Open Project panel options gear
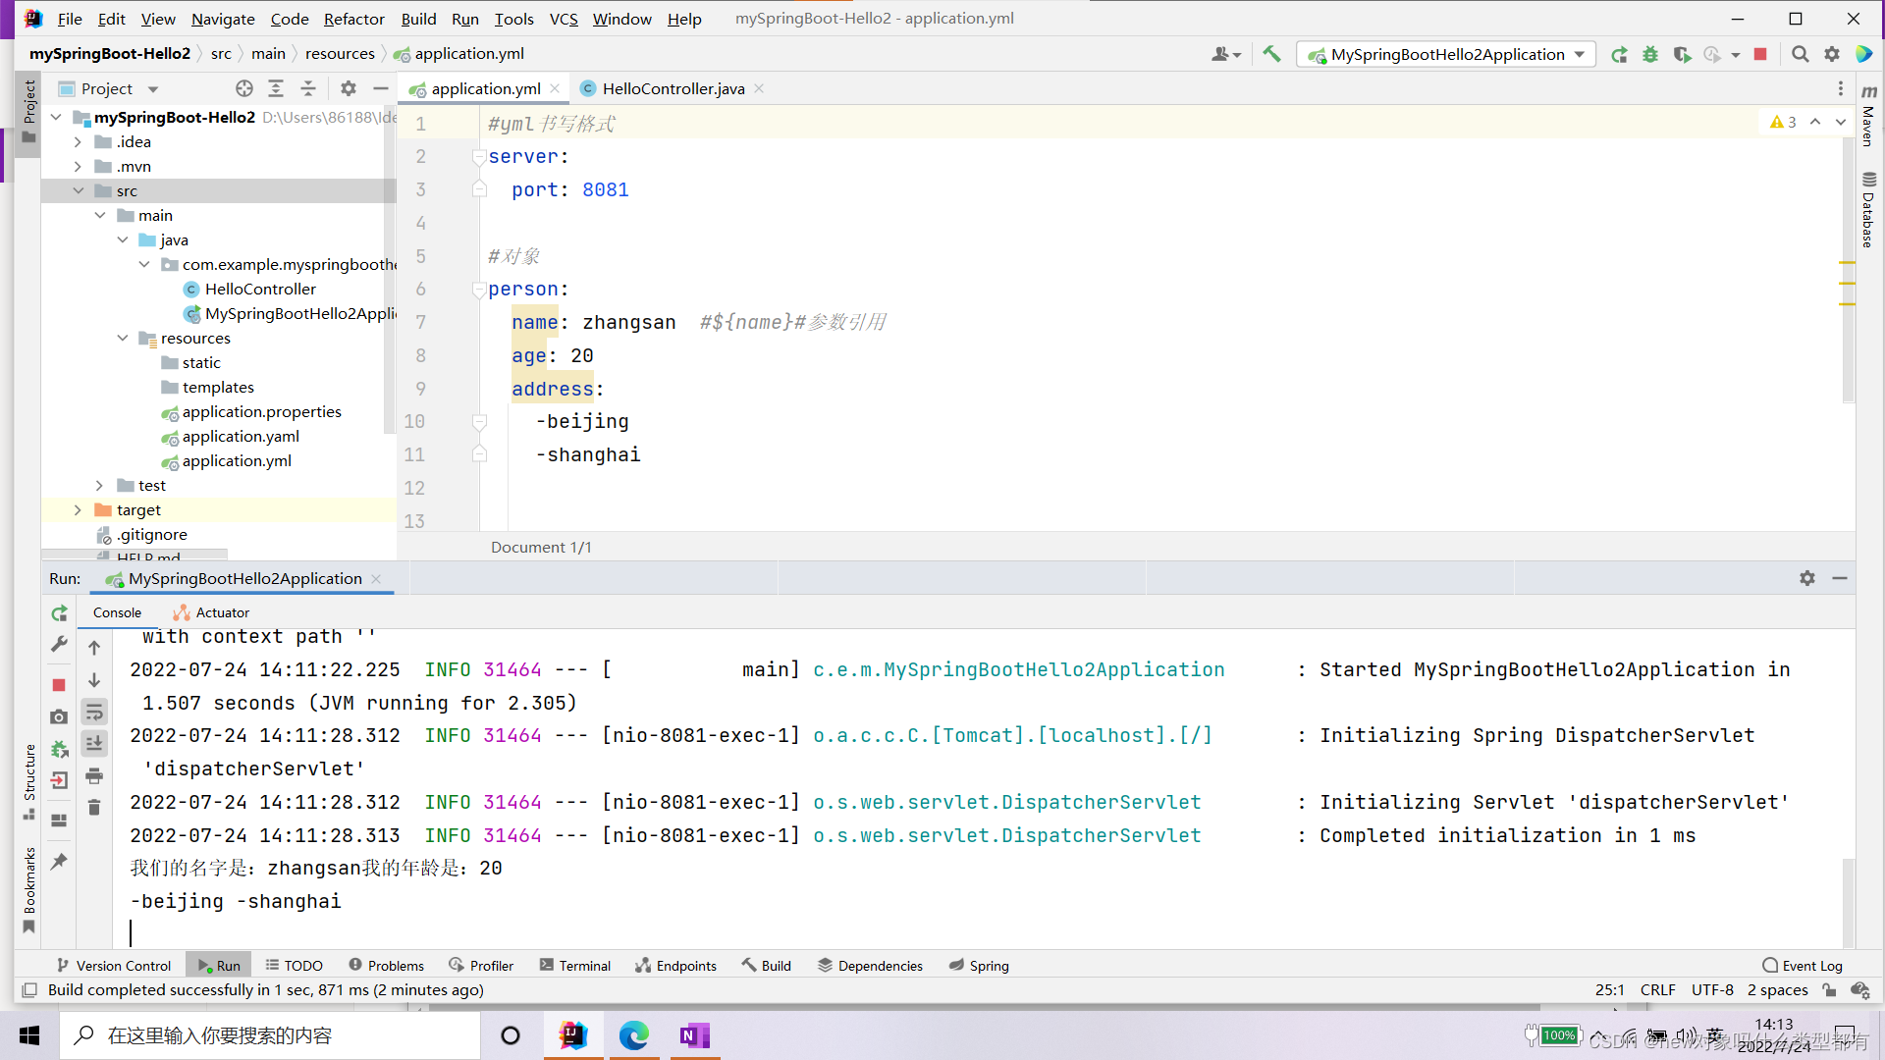The width and height of the screenshot is (1885, 1060). pos(349,88)
